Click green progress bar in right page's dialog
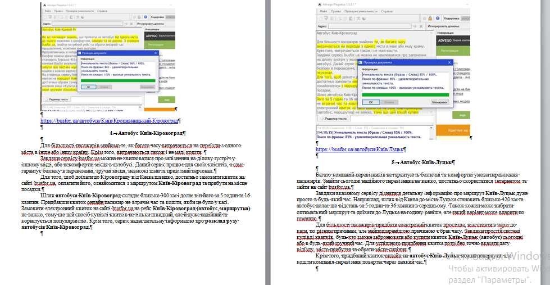 click(x=405, y=95)
